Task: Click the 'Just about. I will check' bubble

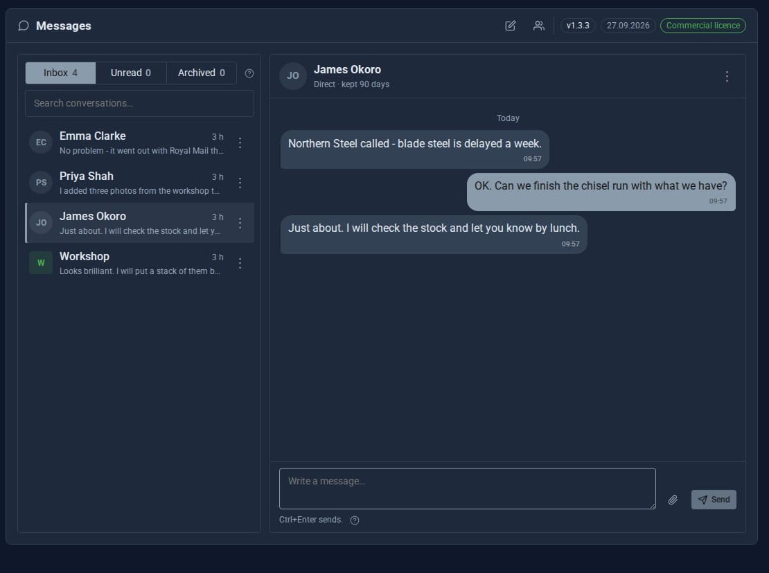Action: pos(434,235)
